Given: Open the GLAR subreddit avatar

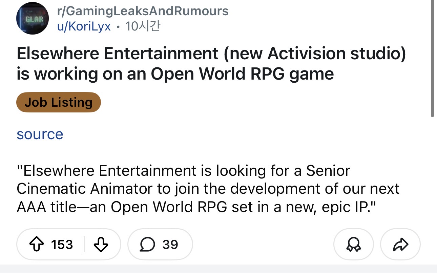Looking at the screenshot, I should coord(33,18).
